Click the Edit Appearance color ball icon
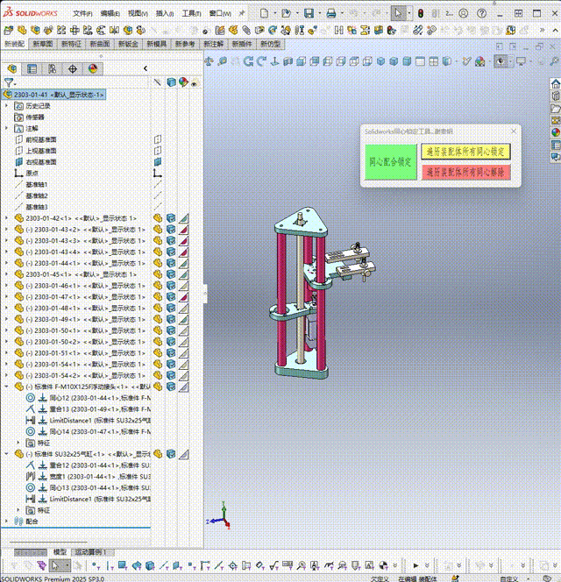The image size is (561, 582). click(x=480, y=61)
